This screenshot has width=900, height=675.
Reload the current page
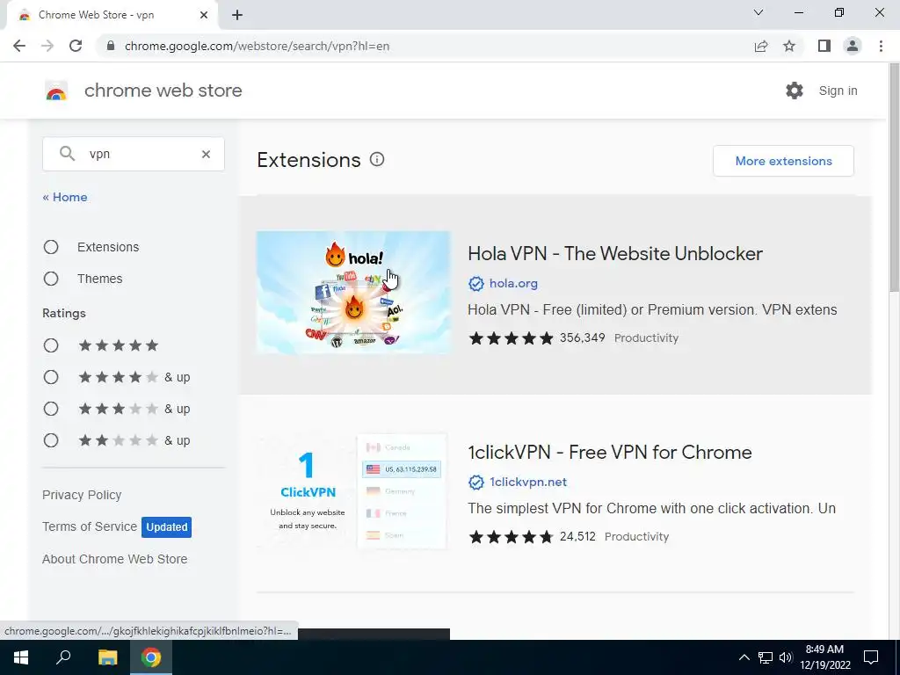76,46
